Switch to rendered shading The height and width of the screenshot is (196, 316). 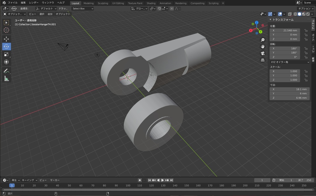coord(308,14)
